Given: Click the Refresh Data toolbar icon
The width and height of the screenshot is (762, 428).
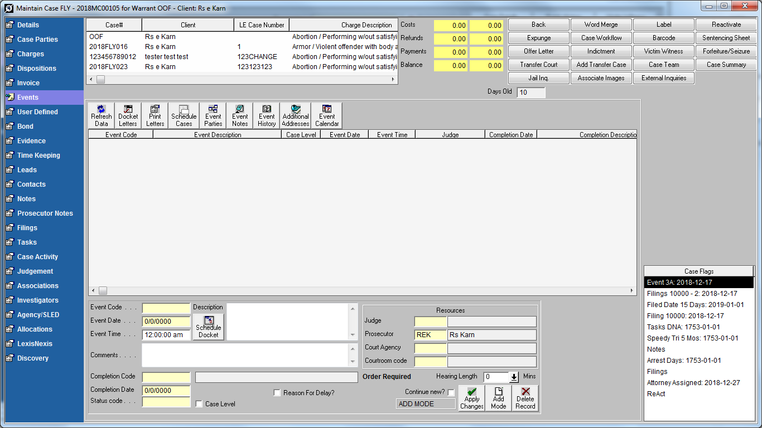Looking at the screenshot, I should (x=102, y=116).
